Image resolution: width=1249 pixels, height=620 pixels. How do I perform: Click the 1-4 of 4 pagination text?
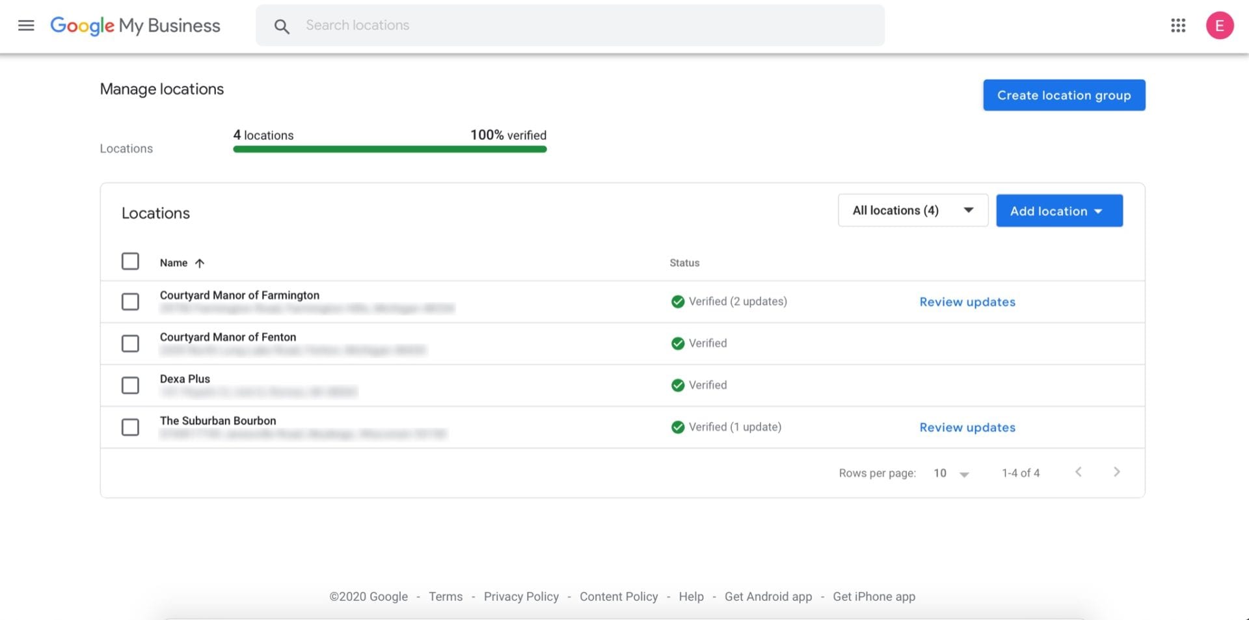1021,473
